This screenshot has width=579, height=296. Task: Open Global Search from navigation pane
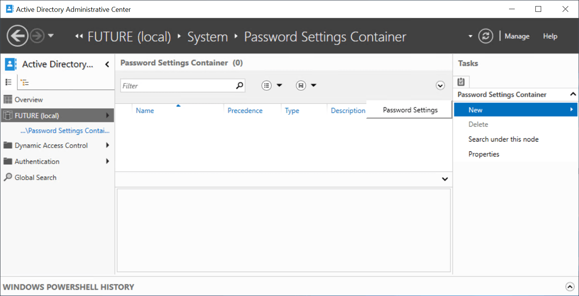tap(35, 177)
